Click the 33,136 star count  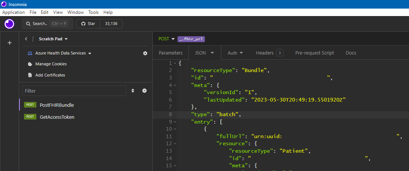111,24
